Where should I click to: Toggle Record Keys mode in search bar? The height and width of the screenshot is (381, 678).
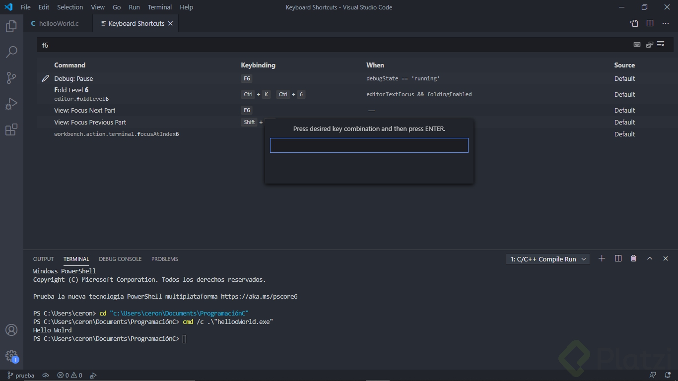click(x=637, y=45)
